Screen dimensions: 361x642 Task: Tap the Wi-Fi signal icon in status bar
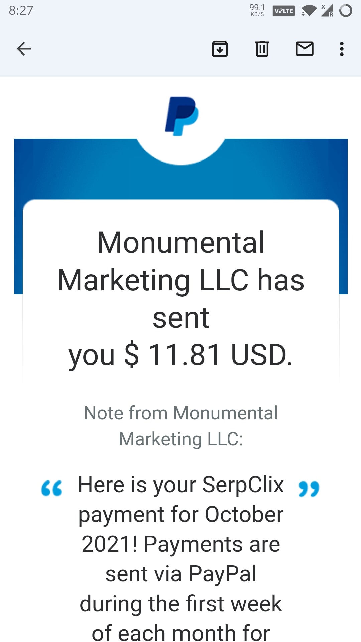[x=309, y=11]
